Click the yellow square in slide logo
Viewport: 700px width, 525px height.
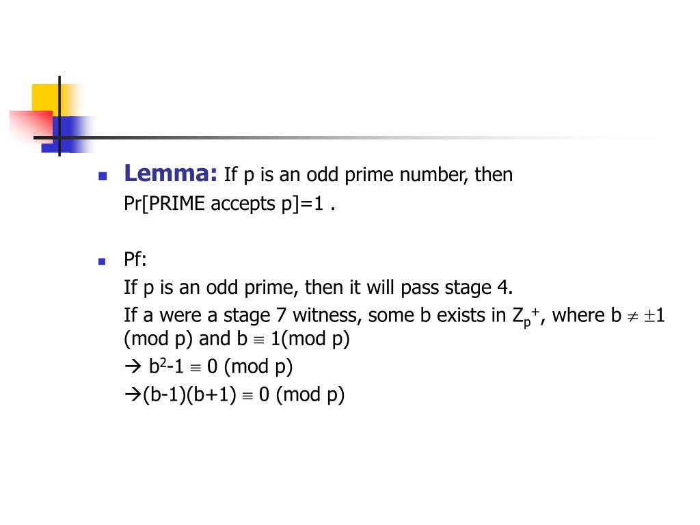point(52,100)
